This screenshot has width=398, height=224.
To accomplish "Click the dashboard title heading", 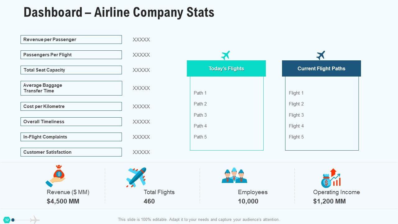I will click(x=119, y=12).
